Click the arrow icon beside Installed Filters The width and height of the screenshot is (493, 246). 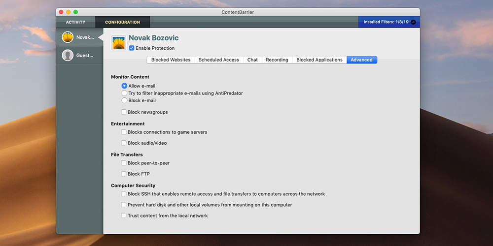413,22
